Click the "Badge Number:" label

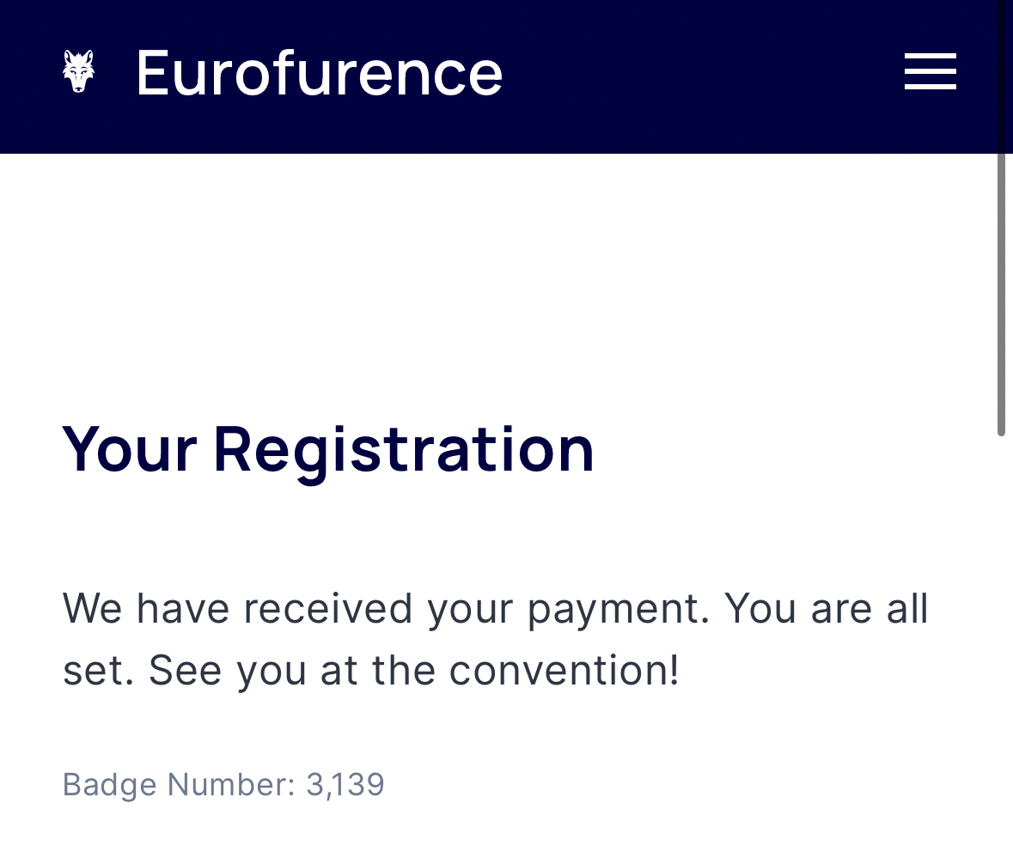pyautogui.click(x=179, y=784)
